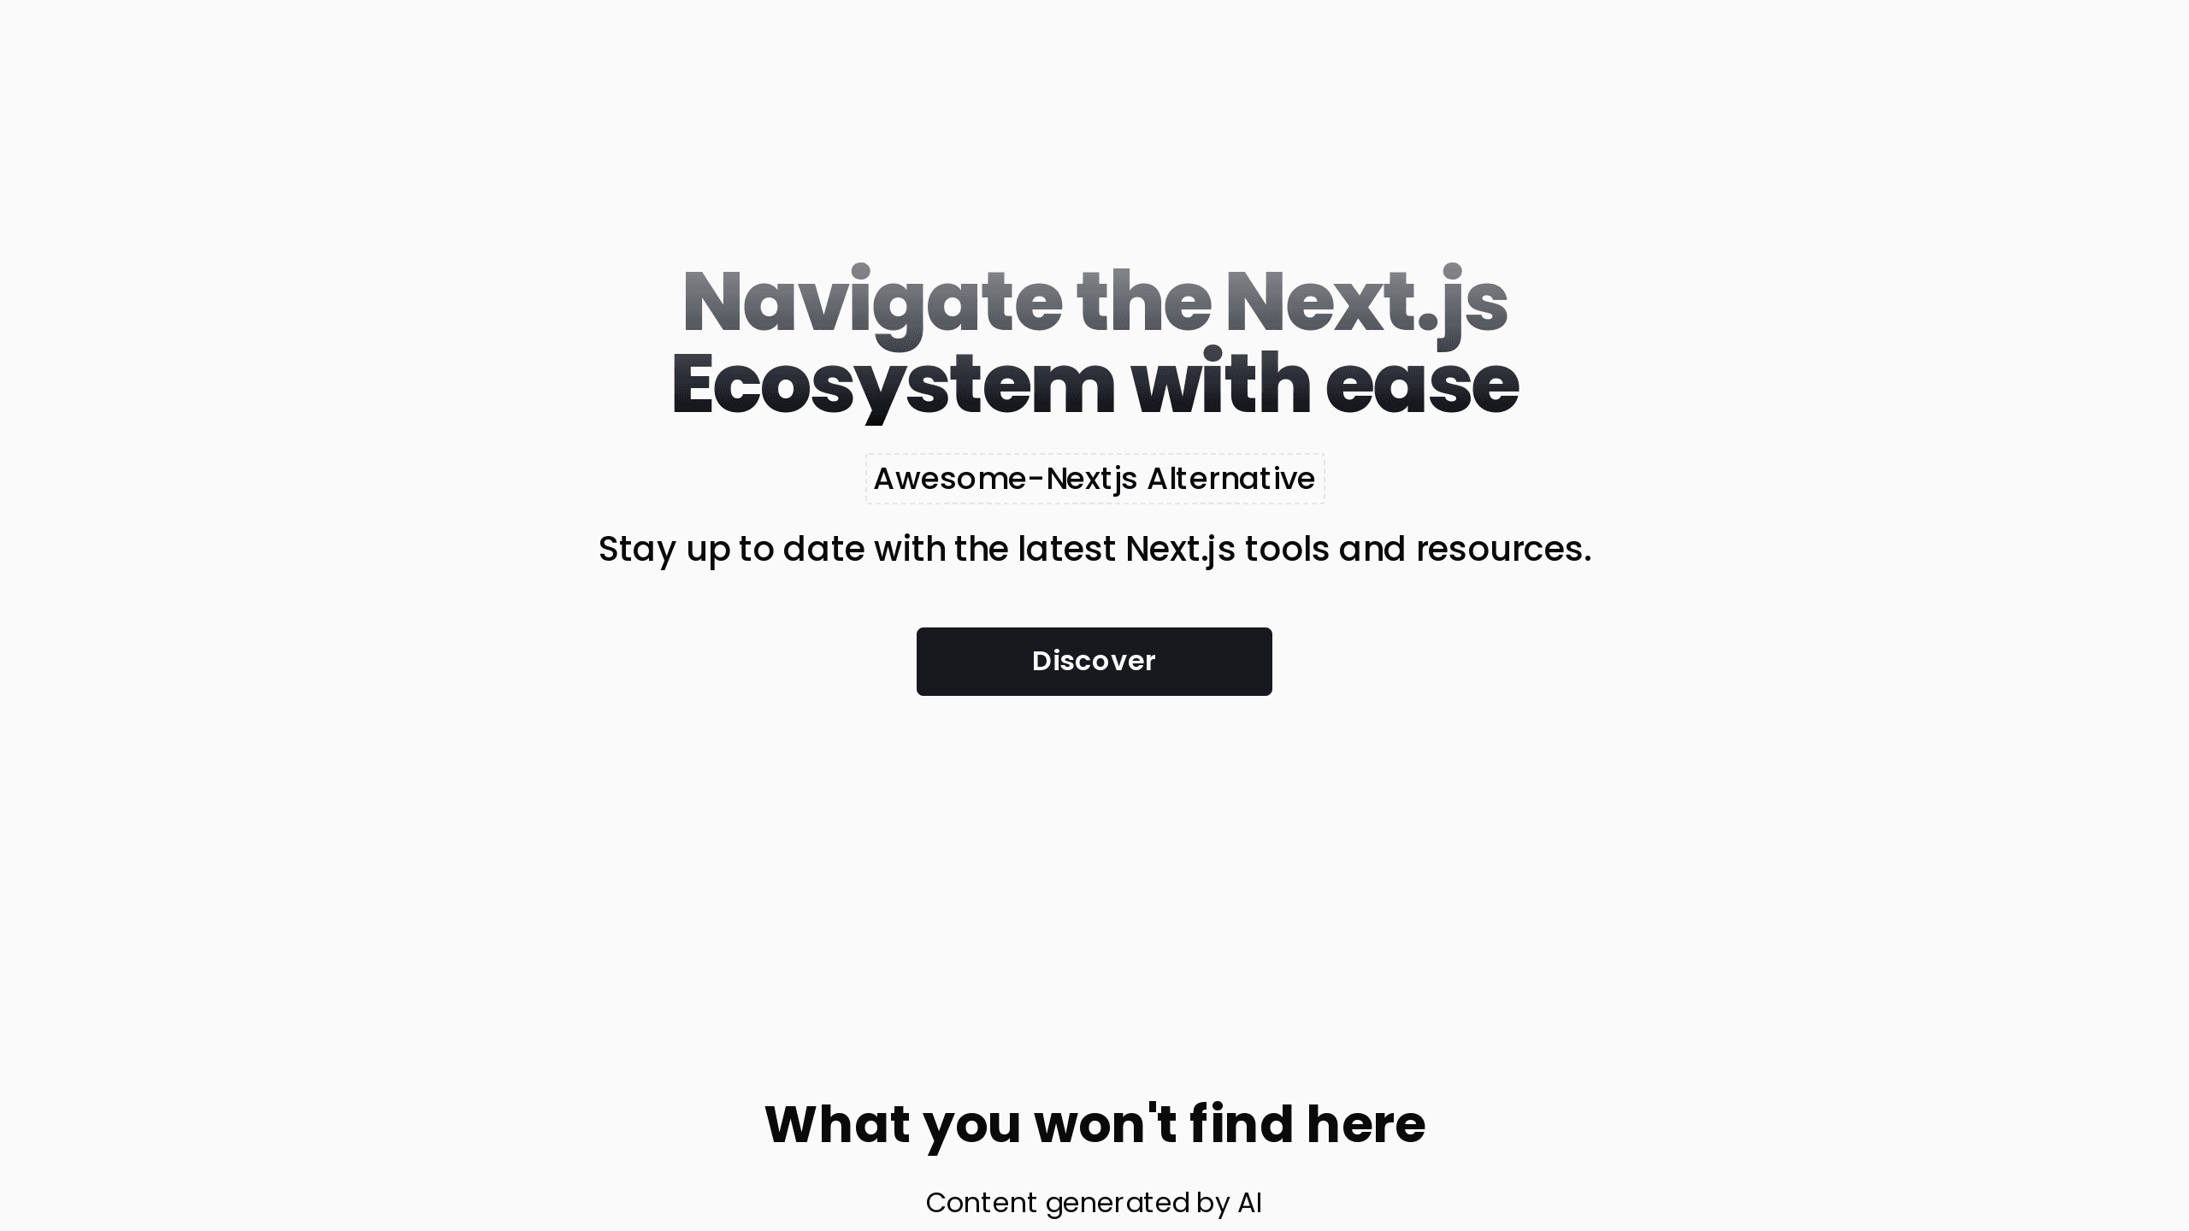
Task: Click the Awesome-Nextjs Alternative link
Action: pyautogui.click(x=1094, y=478)
